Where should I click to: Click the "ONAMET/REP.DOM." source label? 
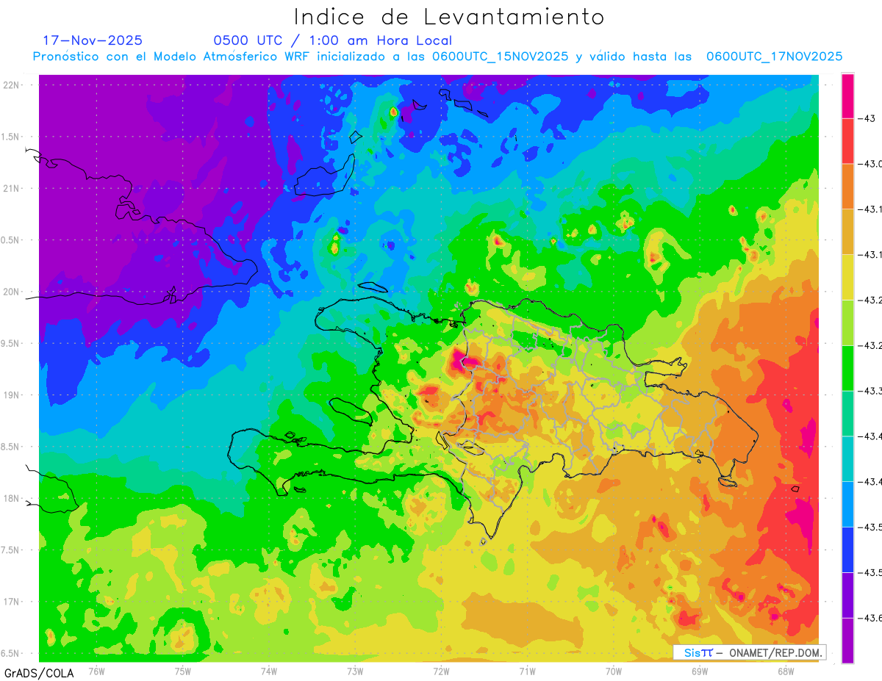775,652
